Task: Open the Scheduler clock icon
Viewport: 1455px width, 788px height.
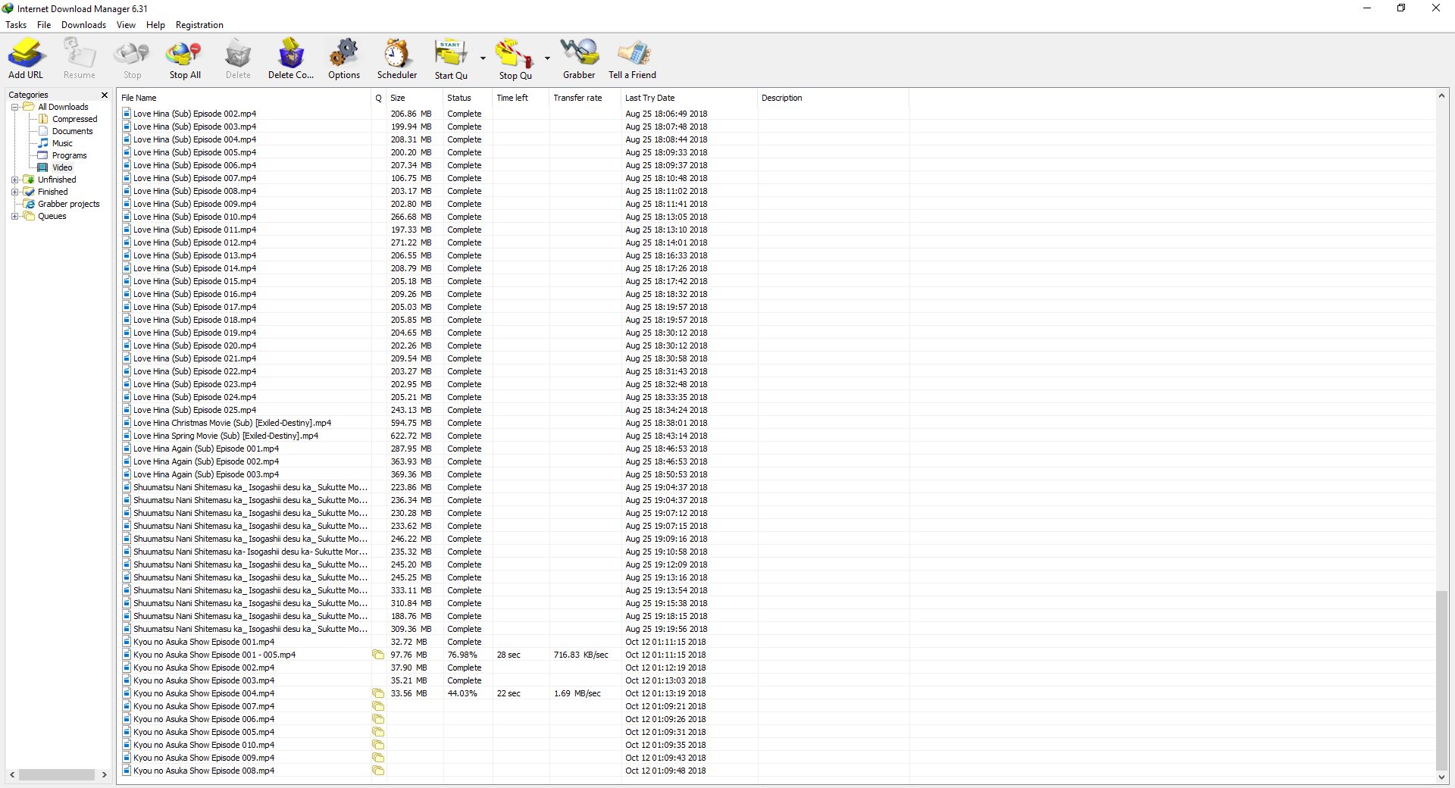Action: [x=396, y=55]
